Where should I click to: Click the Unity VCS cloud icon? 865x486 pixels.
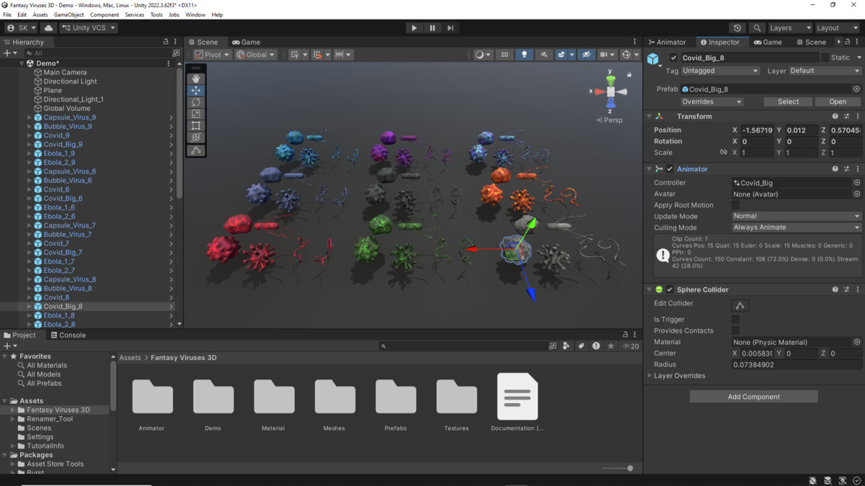pyautogui.click(x=48, y=27)
